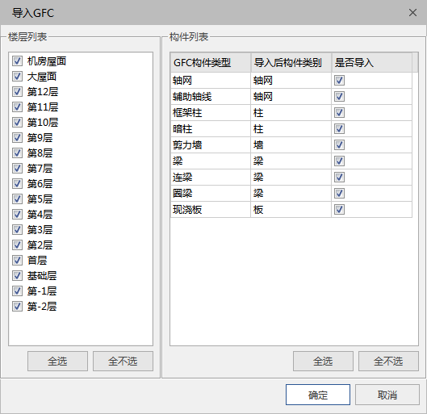
Task: Toggle the 第2层 floor checkbox
Action: click(x=17, y=245)
